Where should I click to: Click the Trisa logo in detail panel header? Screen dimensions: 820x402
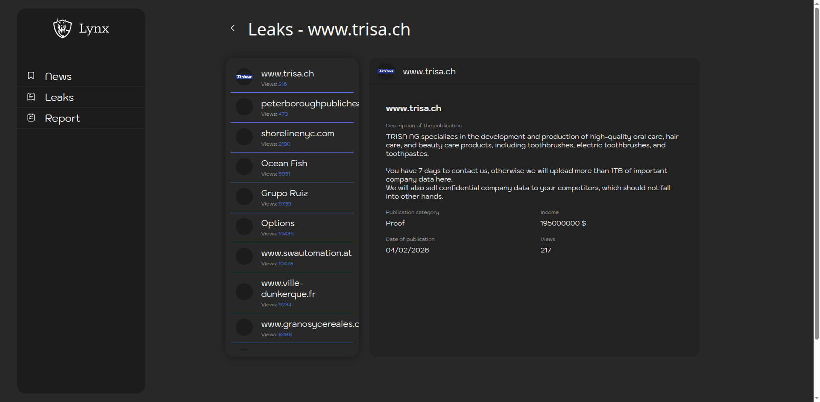(x=386, y=71)
